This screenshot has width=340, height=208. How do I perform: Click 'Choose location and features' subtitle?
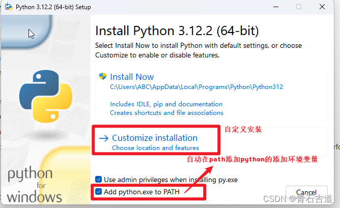[155, 148]
